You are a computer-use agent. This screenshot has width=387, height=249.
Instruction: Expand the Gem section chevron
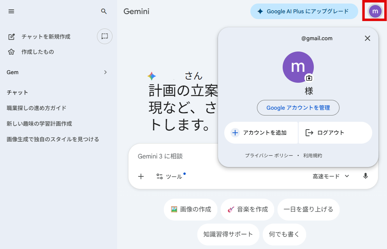[106, 72]
